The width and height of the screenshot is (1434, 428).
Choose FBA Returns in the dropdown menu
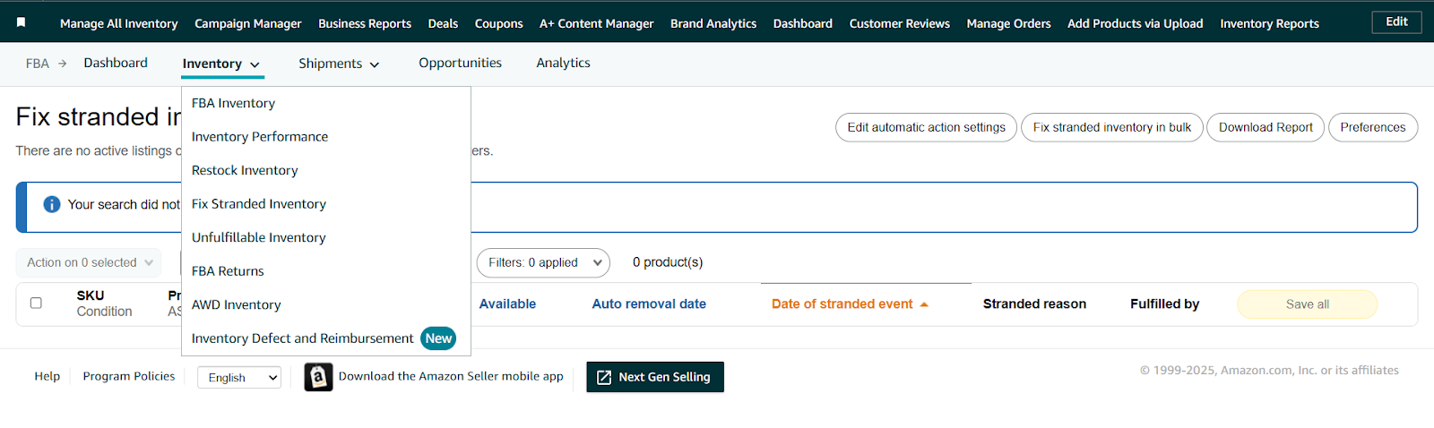pyautogui.click(x=228, y=270)
